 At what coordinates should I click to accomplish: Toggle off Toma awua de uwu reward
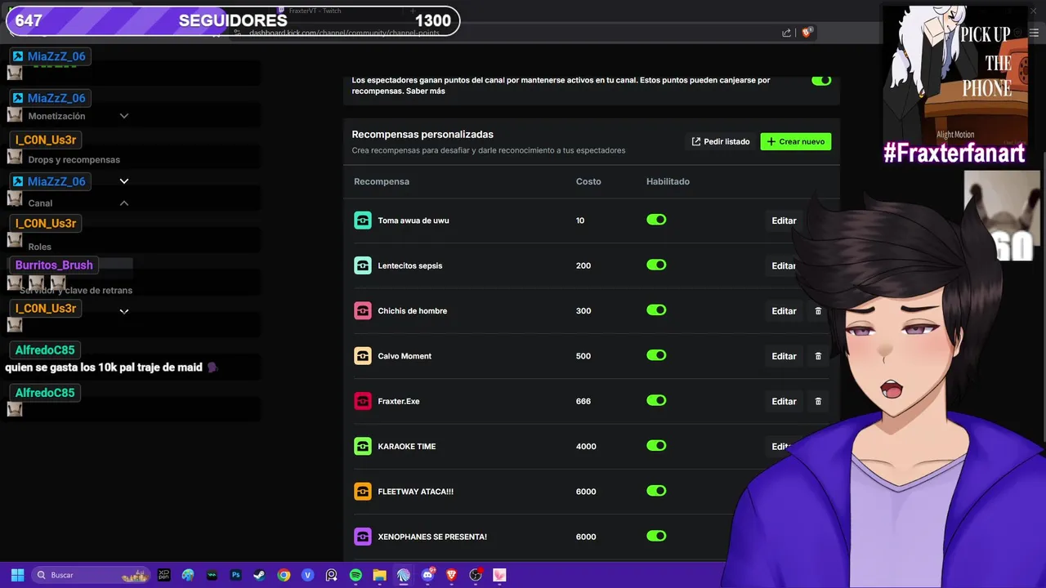656,220
